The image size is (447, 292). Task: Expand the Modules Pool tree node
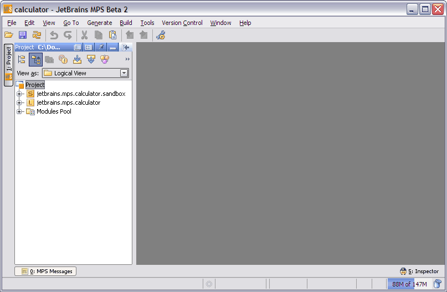tap(19, 111)
